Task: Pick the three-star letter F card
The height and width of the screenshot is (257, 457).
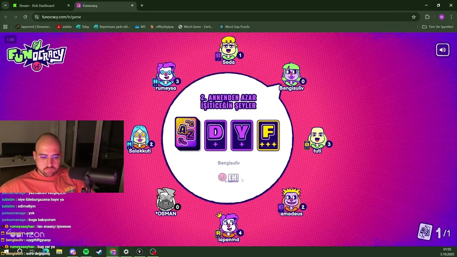Action: point(268,135)
